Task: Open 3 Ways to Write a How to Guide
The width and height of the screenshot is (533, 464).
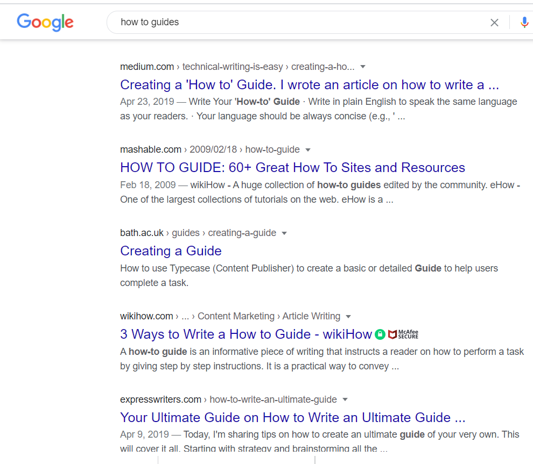Action: [x=244, y=334]
